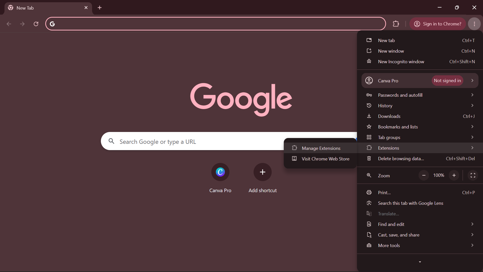Click the Canva Pro shortcut icon
The height and width of the screenshot is (272, 483).
[x=220, y=172]
